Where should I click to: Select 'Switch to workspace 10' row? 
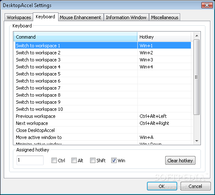tap(103, 109)
